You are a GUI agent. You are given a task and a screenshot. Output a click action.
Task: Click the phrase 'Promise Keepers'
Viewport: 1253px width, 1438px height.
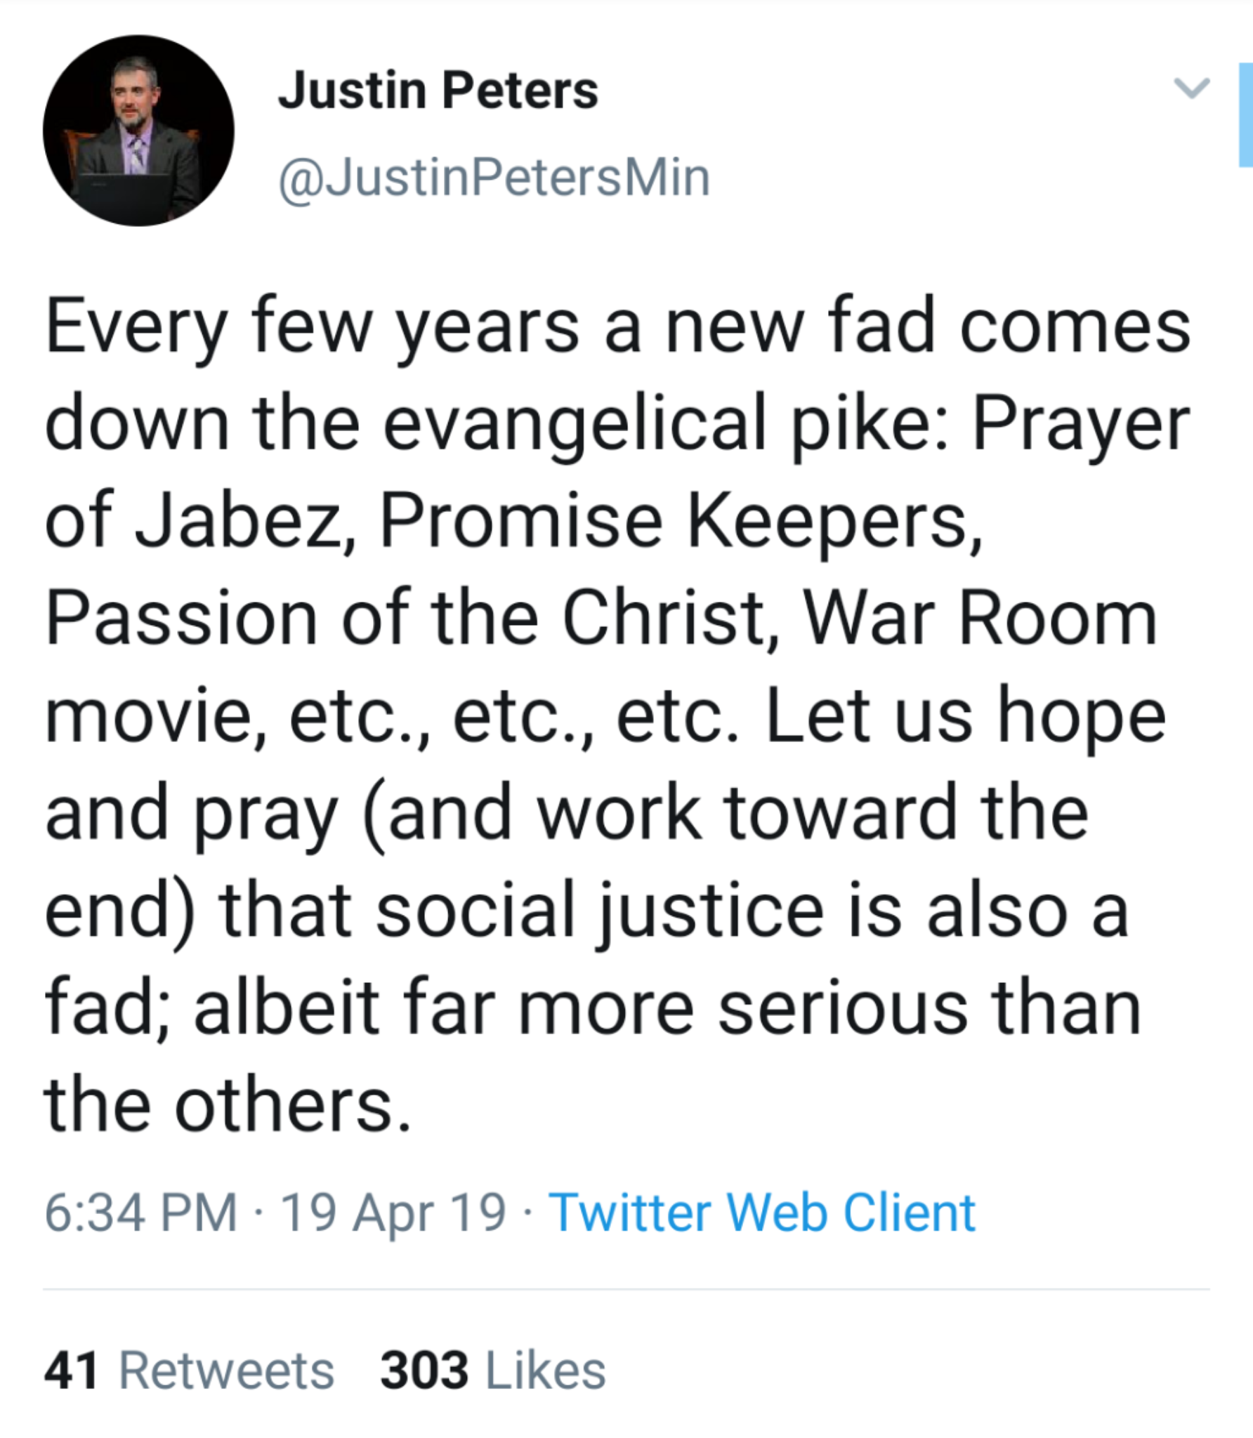coord(679,522)
